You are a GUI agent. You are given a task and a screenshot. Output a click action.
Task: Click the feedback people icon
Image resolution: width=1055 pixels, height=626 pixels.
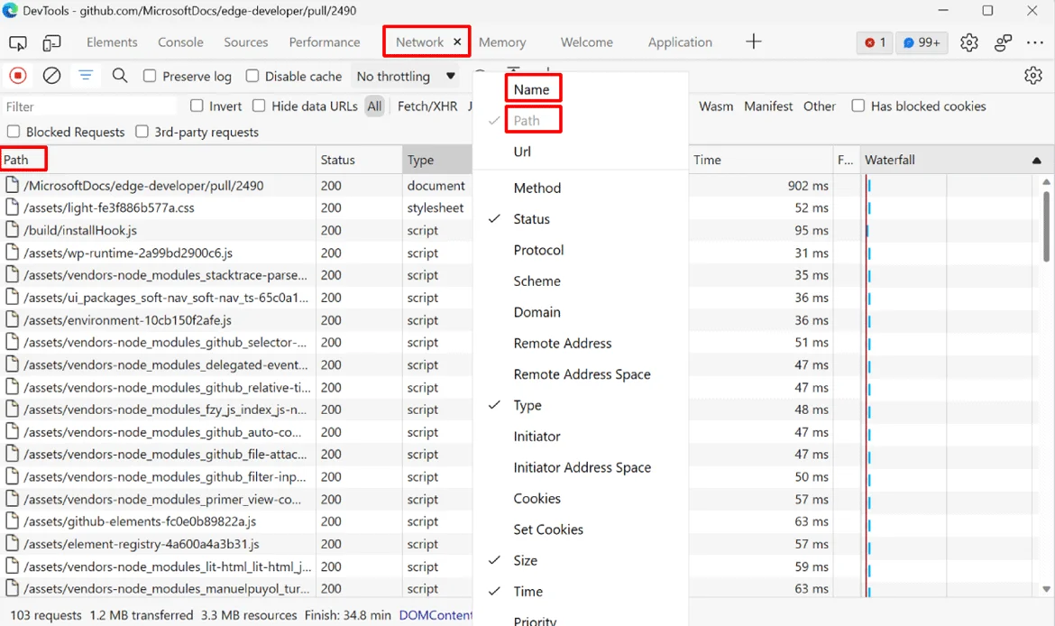(x=1003, y=42)
